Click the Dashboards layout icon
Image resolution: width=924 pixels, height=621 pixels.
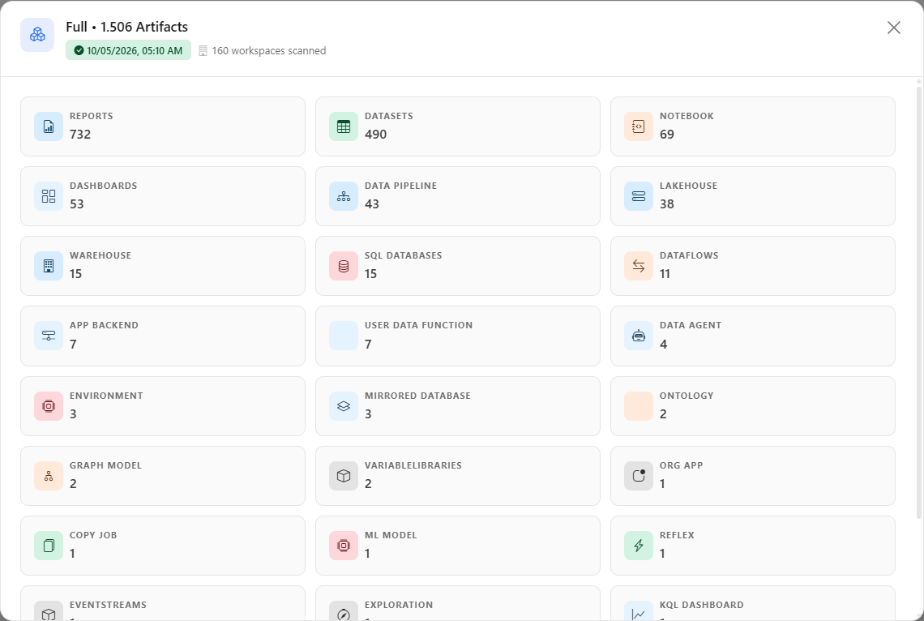click(x=49, y=196)
